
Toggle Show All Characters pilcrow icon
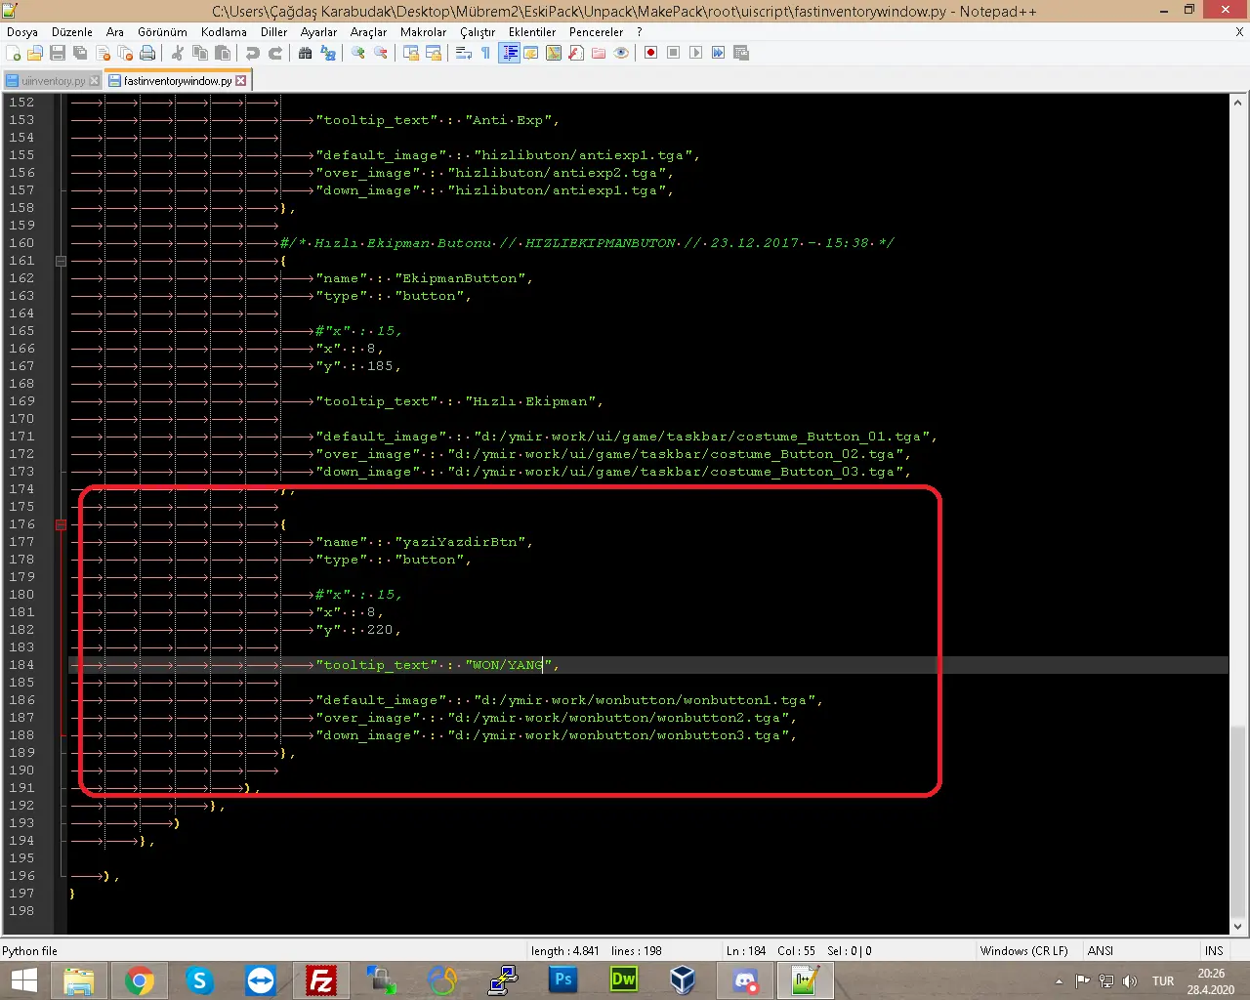(x=486, y=53)
